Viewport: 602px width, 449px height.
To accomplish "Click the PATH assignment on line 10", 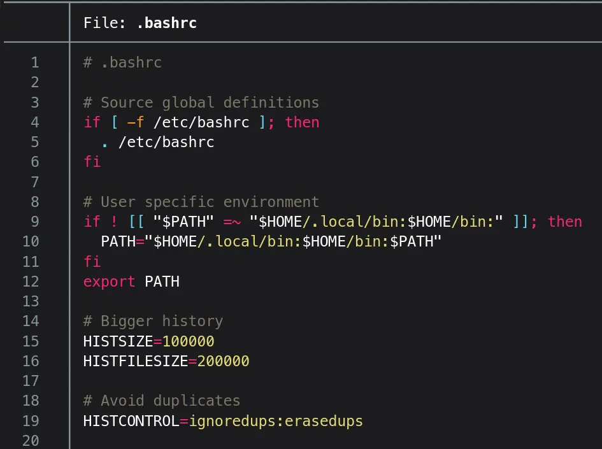I will click(118, 242).
